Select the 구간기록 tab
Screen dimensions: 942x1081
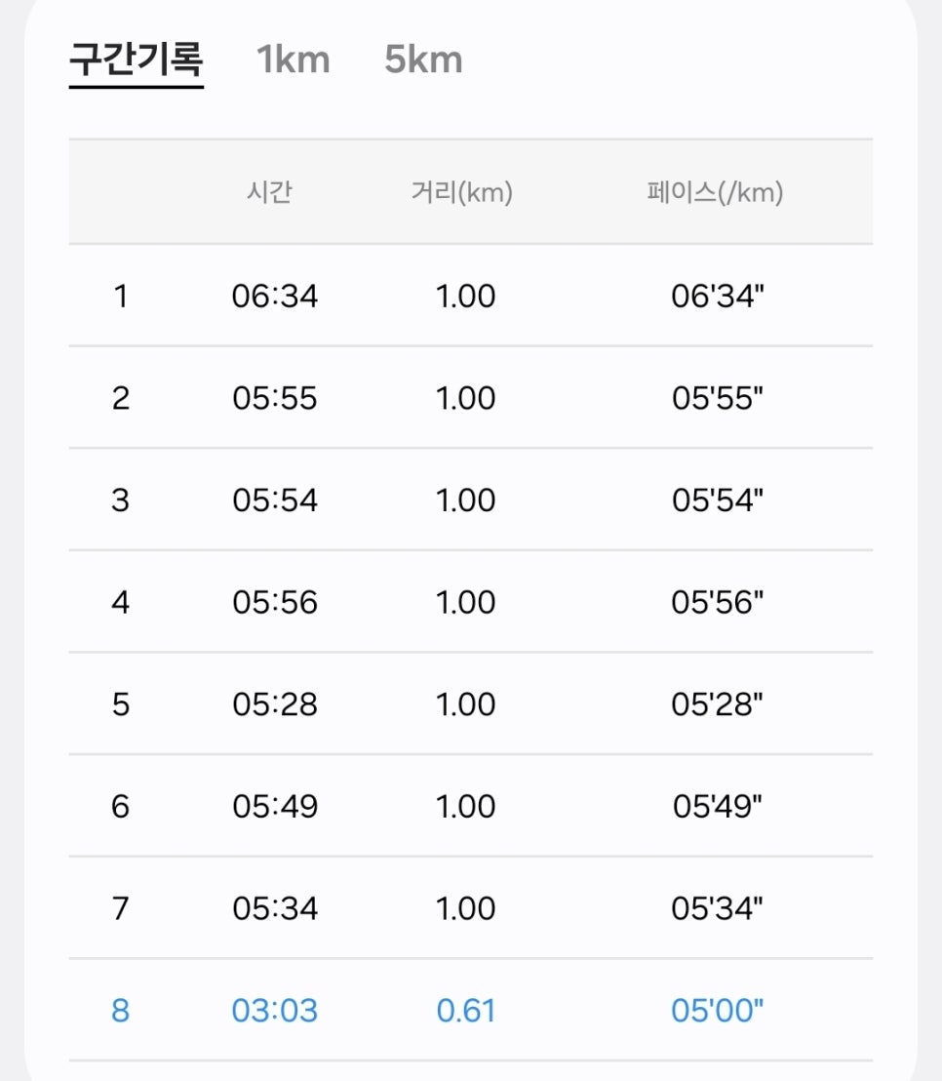pos(137,60)
